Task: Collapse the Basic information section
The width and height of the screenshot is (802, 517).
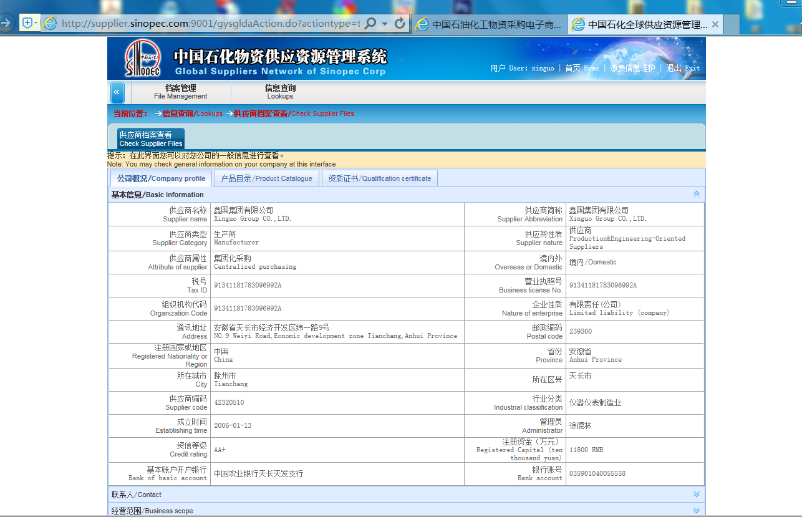Action: tap(696, 194)
